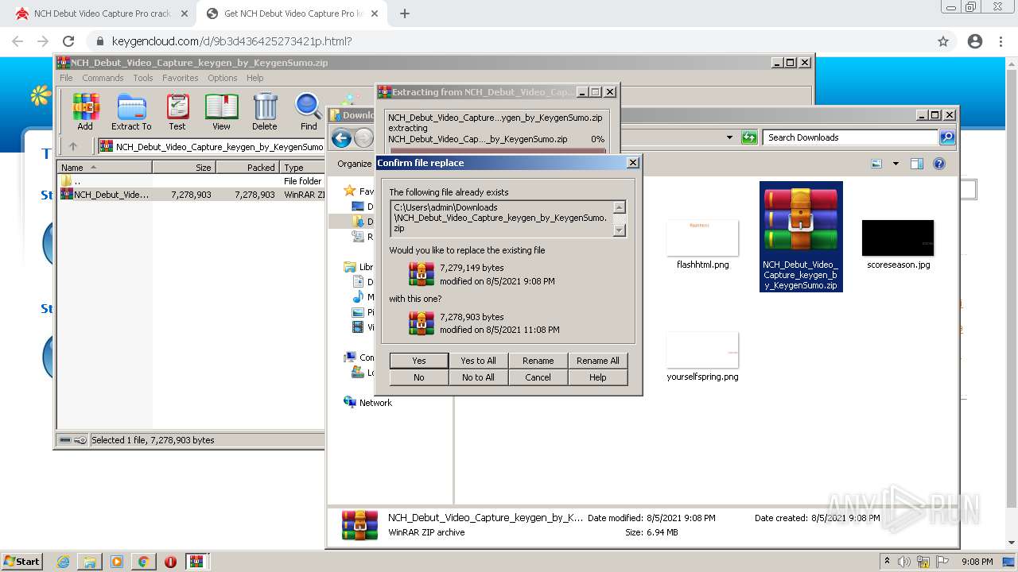Click the Test archive toolbar icon
This screenshot has width=1018, height=572.
point(177,111)
